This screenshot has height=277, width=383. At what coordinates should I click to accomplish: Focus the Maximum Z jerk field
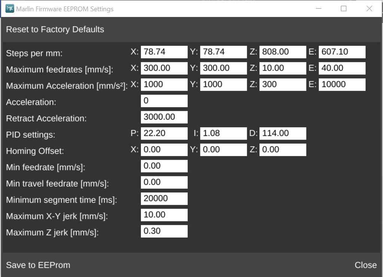pyautogui.click(x=164, y=231)
